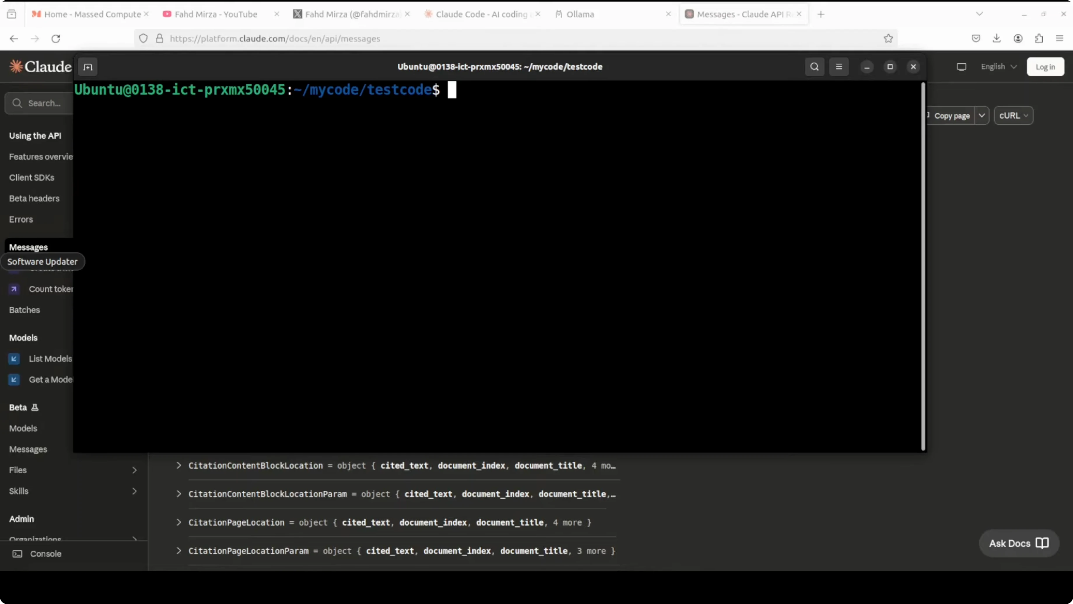Click the Log in button
This screenshot has width=1073, height=604.
pos(1045,67)
